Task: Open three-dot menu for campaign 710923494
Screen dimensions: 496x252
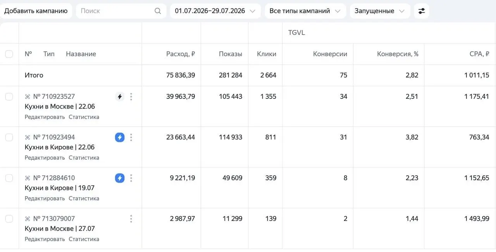Action: (131, 137)
